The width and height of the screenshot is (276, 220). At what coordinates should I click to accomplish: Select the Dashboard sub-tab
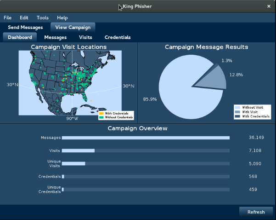[20, 37]
